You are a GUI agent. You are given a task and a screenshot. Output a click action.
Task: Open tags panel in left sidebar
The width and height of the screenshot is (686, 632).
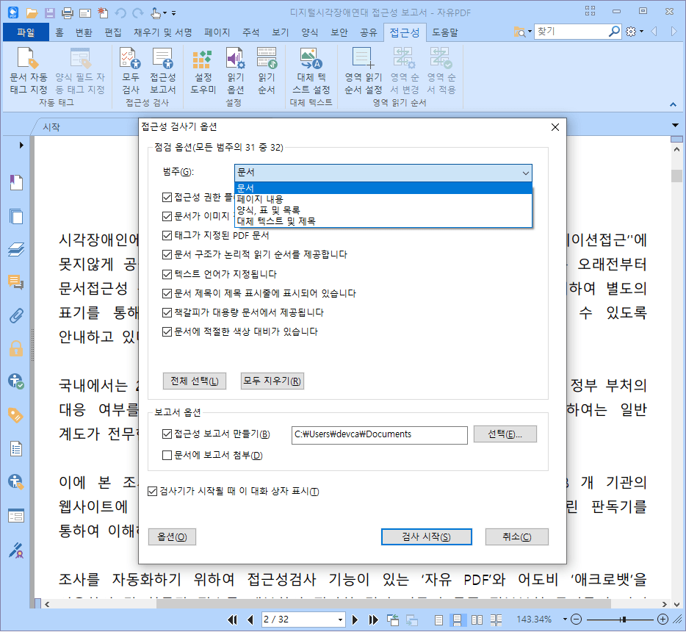pos(16,415)
